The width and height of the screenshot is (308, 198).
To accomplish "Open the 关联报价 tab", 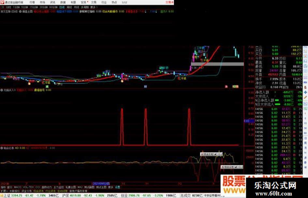I will 15,191.
